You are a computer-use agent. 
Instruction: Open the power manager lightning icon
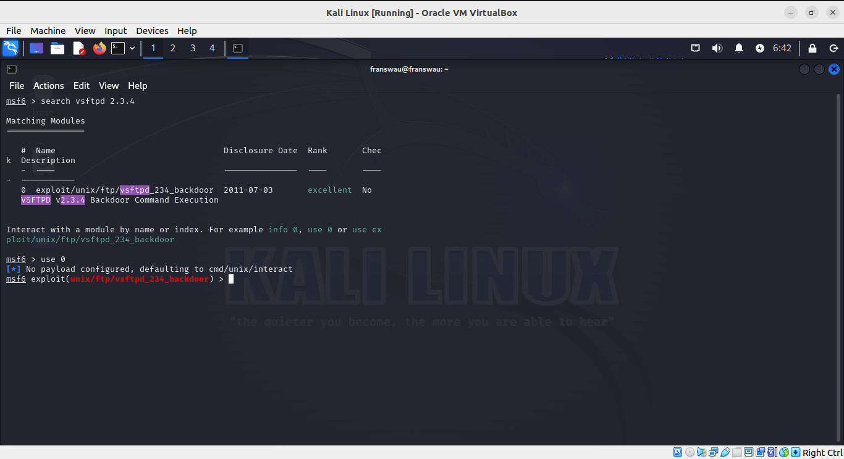pos(760,48)
